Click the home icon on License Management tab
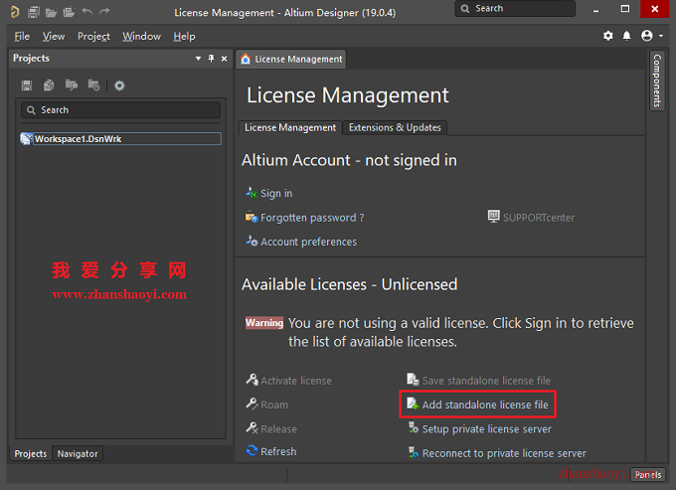This screenshot has height=490, width=676. pos(246,59)
